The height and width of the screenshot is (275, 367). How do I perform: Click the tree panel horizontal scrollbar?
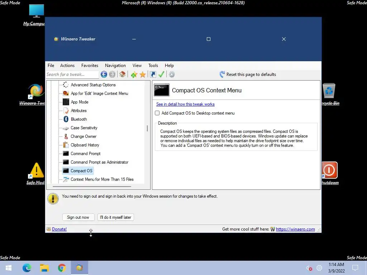pyautogui.click(x=92, y=187)
